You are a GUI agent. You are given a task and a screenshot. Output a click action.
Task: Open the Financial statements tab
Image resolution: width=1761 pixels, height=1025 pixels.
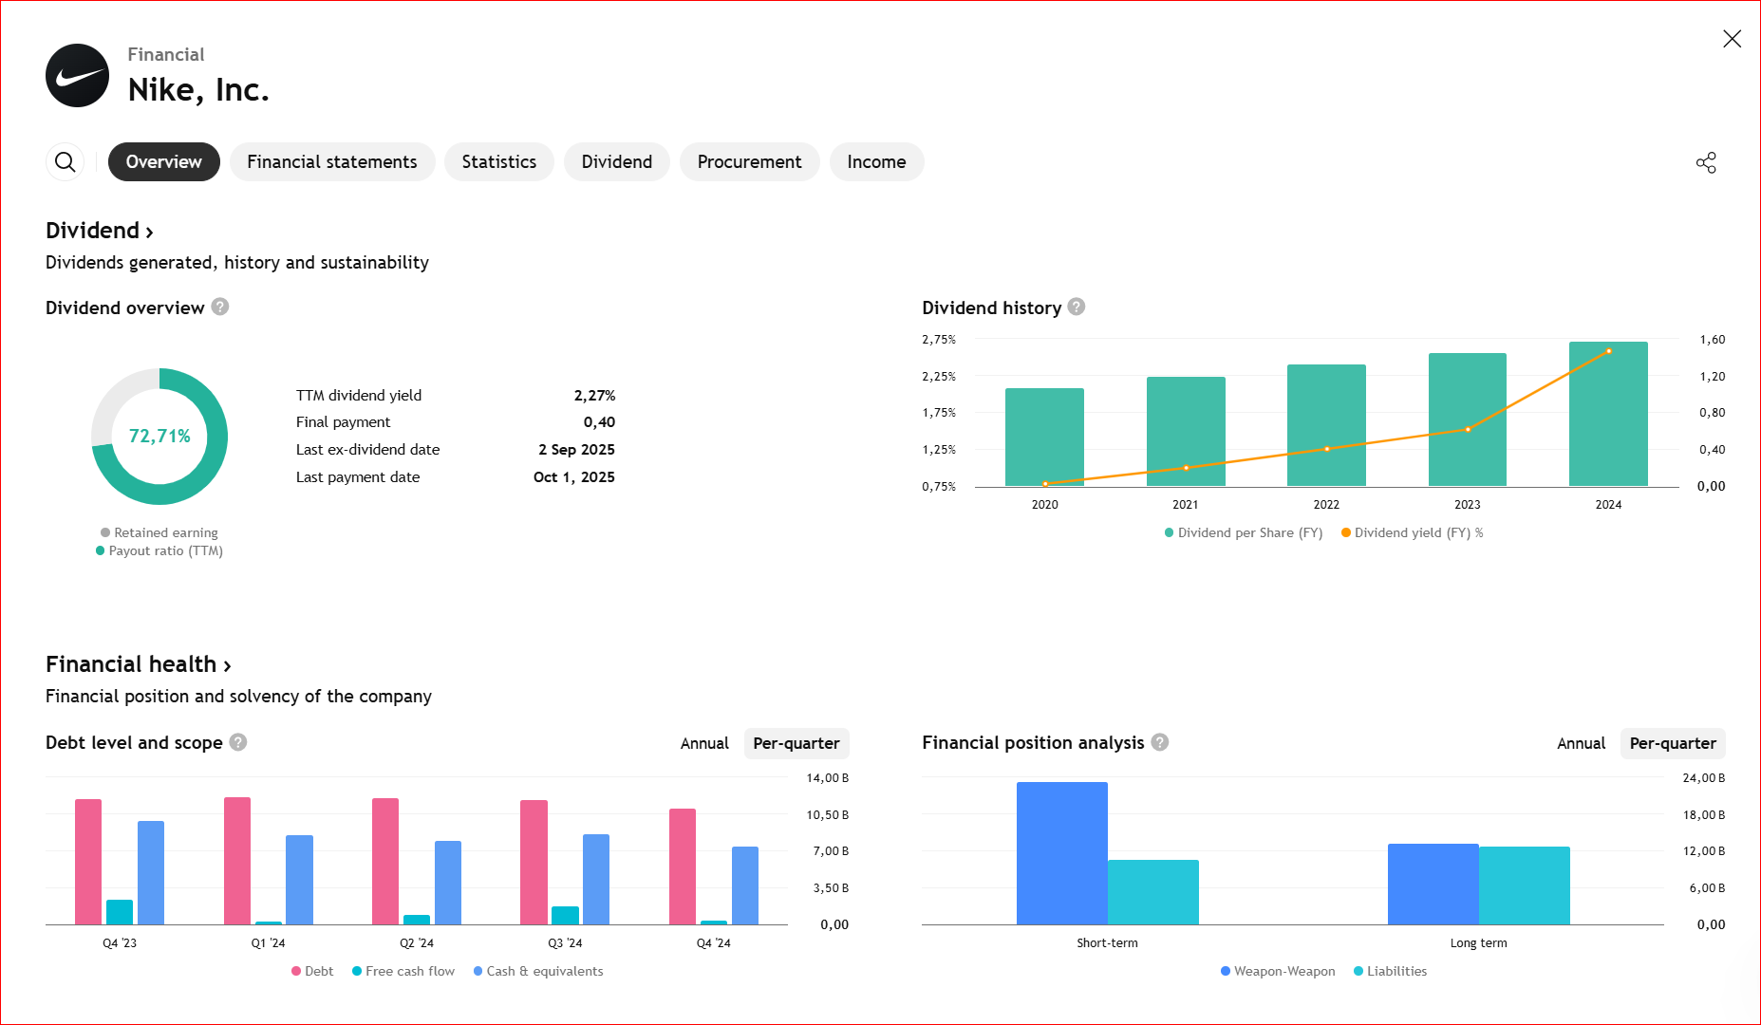(x=331, y=162)
